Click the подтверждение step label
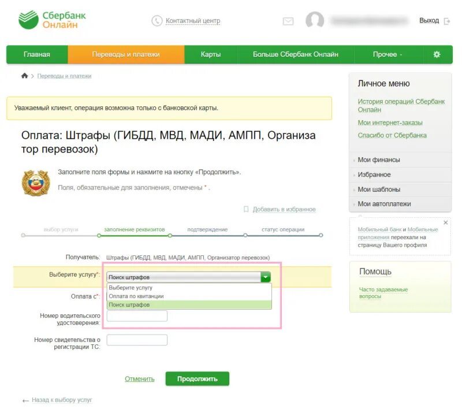Viewport: 462px width, 416px height. pos(207,229)
